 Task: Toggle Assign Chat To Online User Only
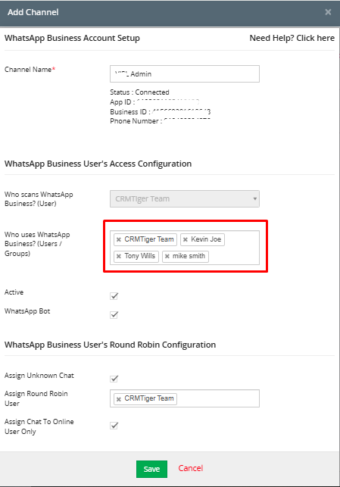(x=114, y=425)
